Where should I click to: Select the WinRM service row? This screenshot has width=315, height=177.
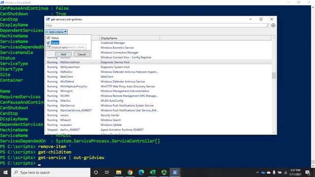[158, 96]
